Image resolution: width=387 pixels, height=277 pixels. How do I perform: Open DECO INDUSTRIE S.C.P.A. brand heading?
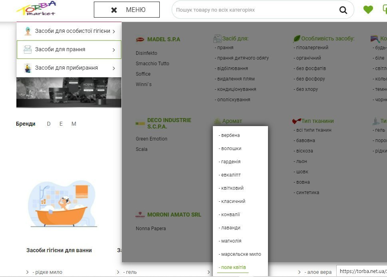coord(169,123)
